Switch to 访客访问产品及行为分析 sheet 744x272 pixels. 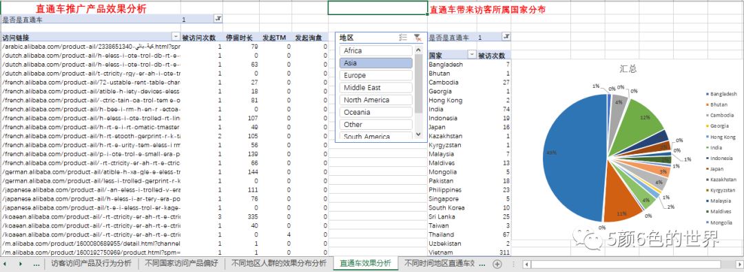tap(91, 264)
